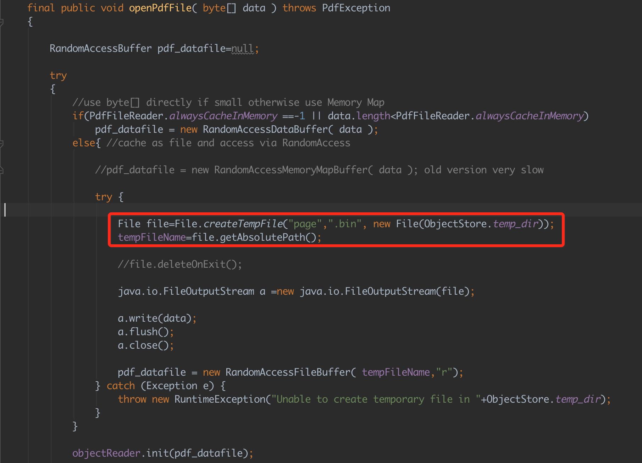The width and height of the screenshot is (642, 463).
Task: Click "old version very slow" comment text
Action: [484, 170]
